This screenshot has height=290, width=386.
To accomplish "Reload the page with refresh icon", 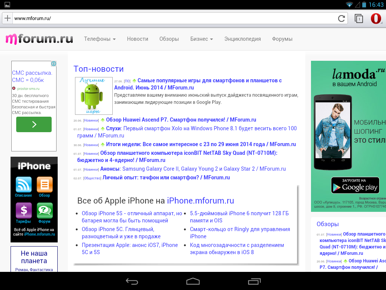I will (341, 19).
